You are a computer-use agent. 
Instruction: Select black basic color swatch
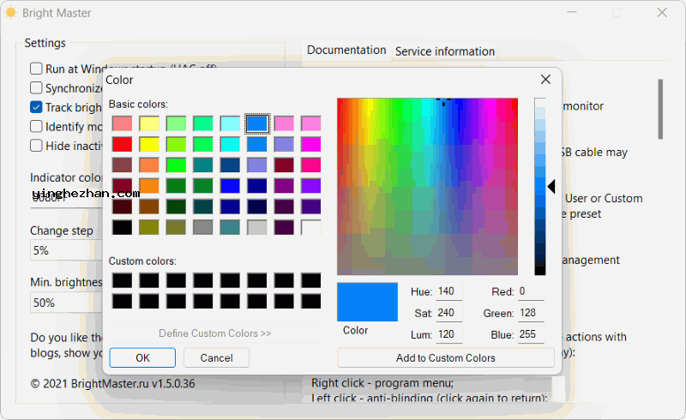[x=122, y=227]
